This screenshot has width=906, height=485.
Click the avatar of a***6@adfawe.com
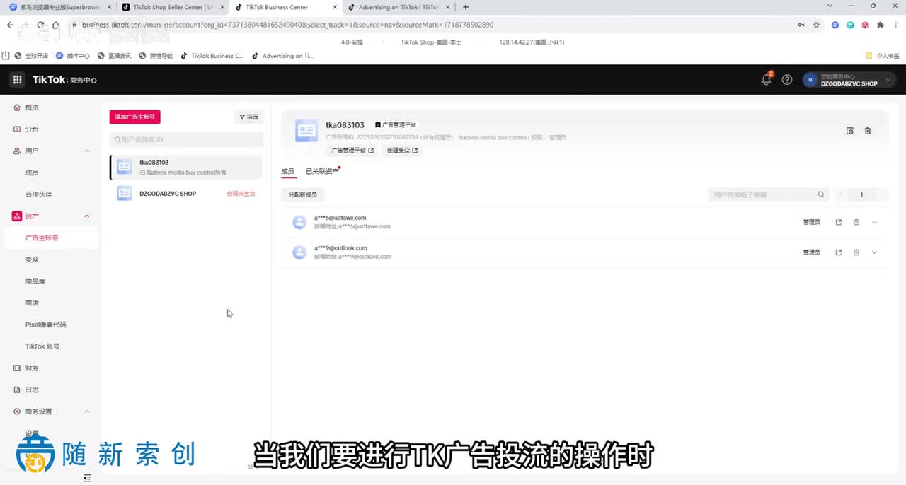[299, 222]
